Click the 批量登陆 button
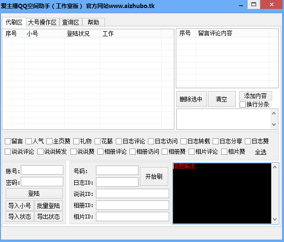Viewport: 284px width, 242px height. pos(49,206)
